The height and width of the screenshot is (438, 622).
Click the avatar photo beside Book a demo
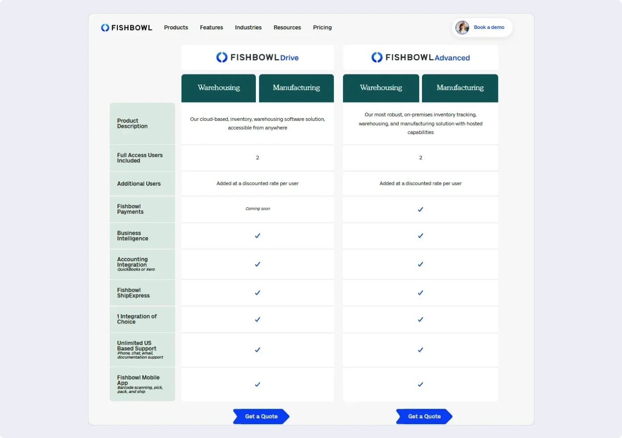pos(462,28)
